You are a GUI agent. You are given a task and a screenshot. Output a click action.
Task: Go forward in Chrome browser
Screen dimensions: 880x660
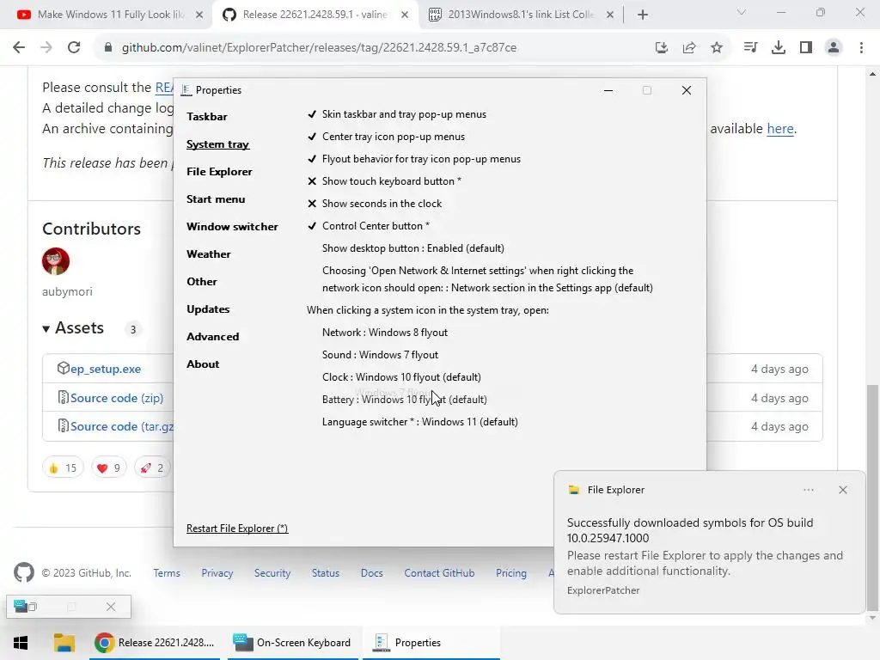click(x=46, y=48)
